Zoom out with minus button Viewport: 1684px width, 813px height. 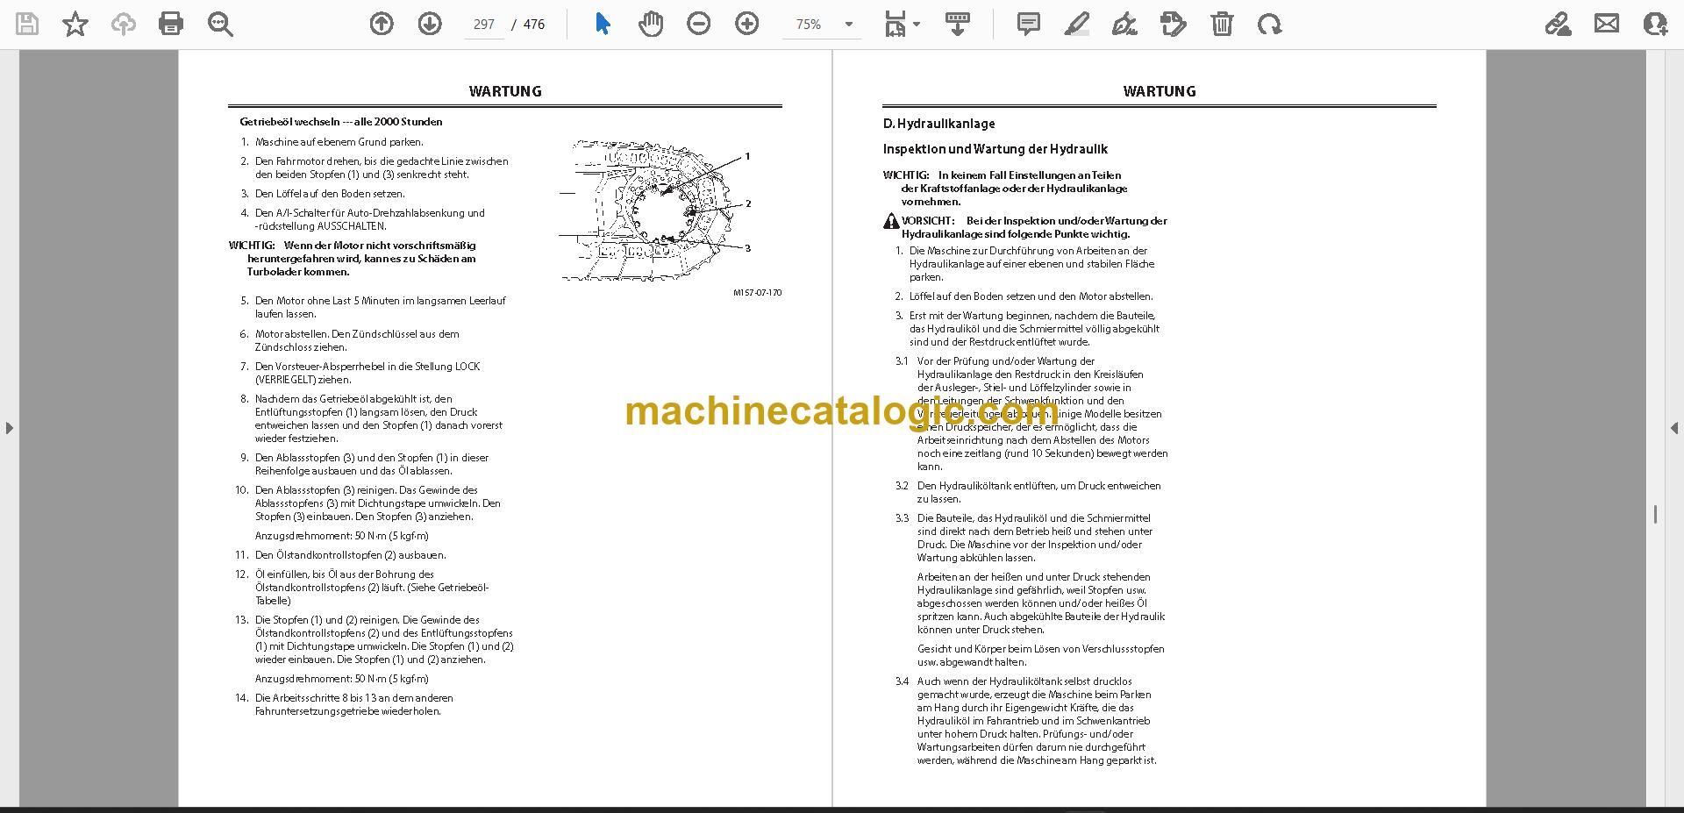pos(699,24)
